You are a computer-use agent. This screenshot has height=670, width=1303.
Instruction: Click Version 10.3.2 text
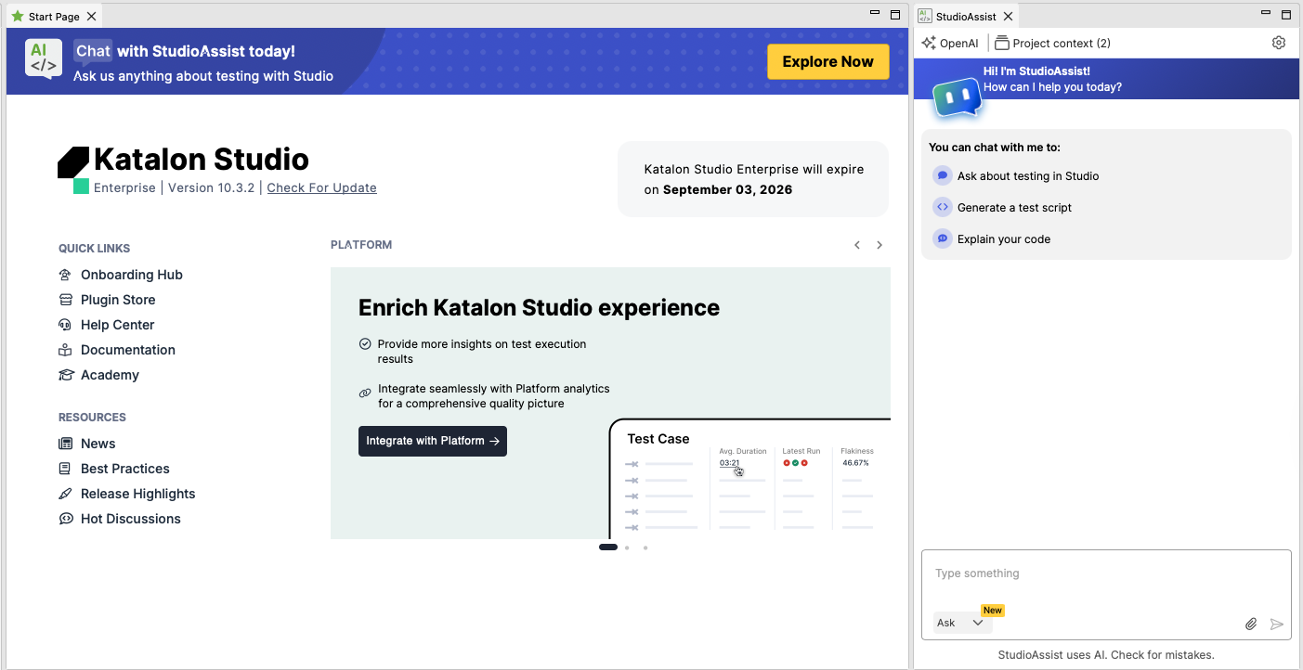(211, 187)
